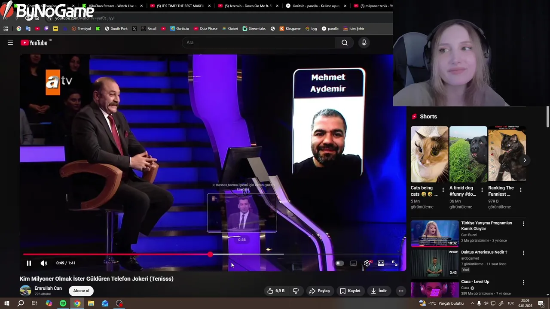Click into the Ara search field

click(x=260, y=42)
